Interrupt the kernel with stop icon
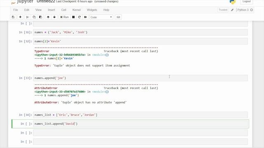The image size is (264, 148). click(x=73, y=17)
